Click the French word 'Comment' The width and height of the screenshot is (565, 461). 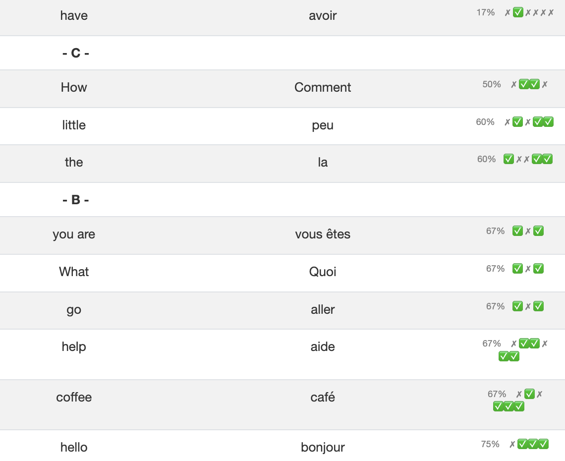323,87
